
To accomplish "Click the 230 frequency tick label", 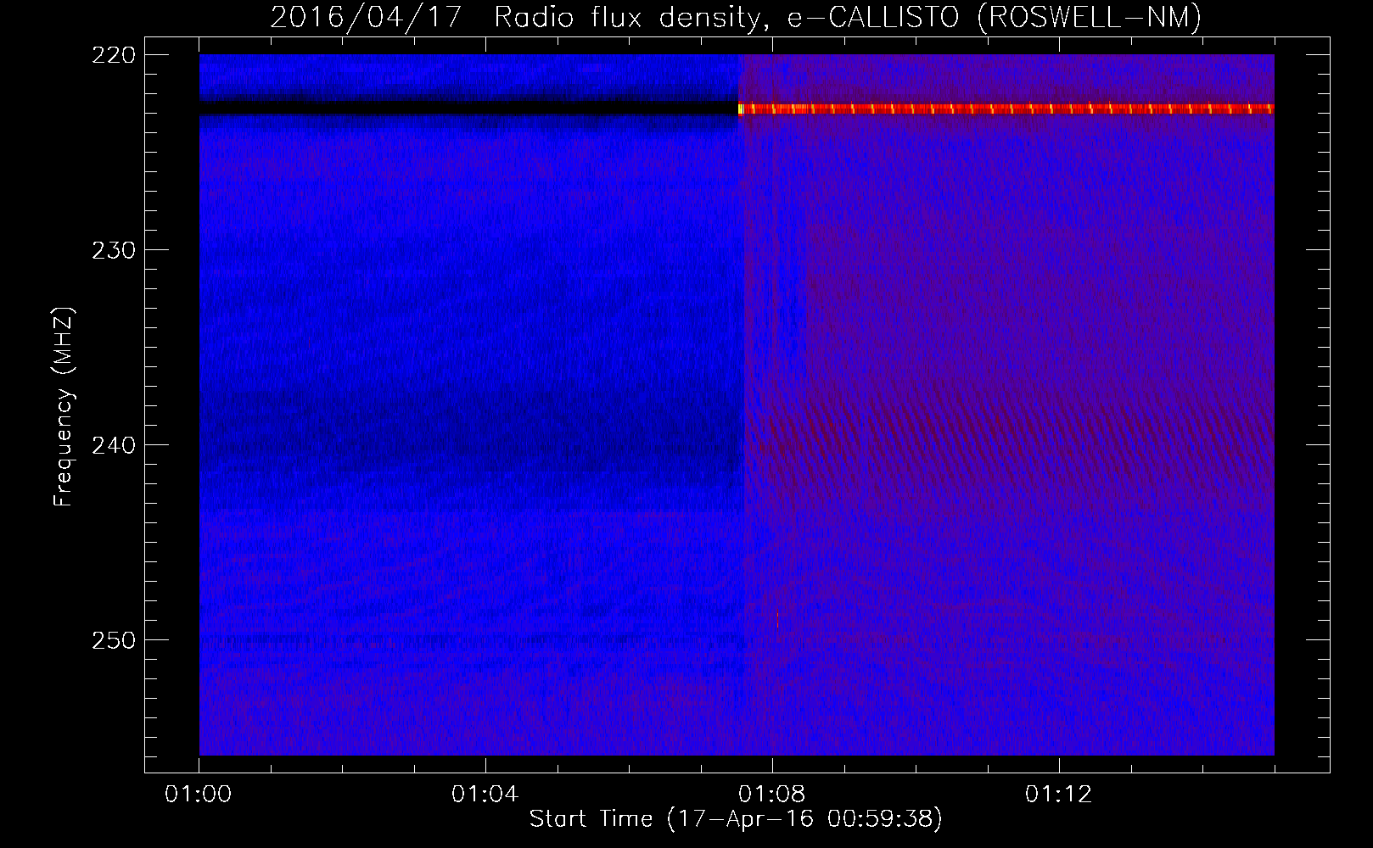I will tap(113, 250).
